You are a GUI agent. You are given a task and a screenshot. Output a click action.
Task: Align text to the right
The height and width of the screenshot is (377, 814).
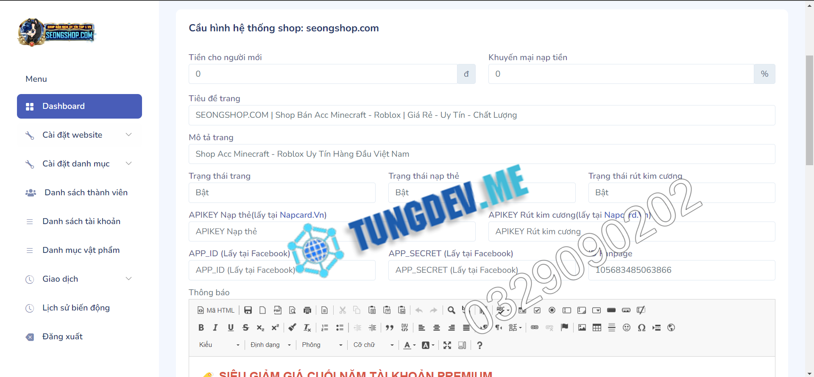(452, 327)
